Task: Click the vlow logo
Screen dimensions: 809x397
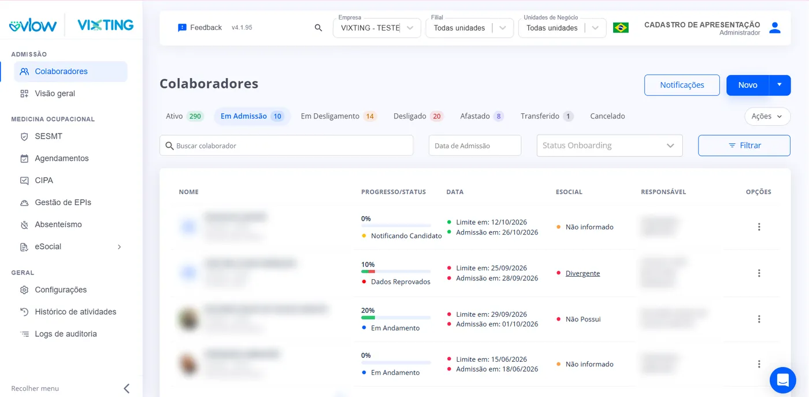Action: click(33, 25)
